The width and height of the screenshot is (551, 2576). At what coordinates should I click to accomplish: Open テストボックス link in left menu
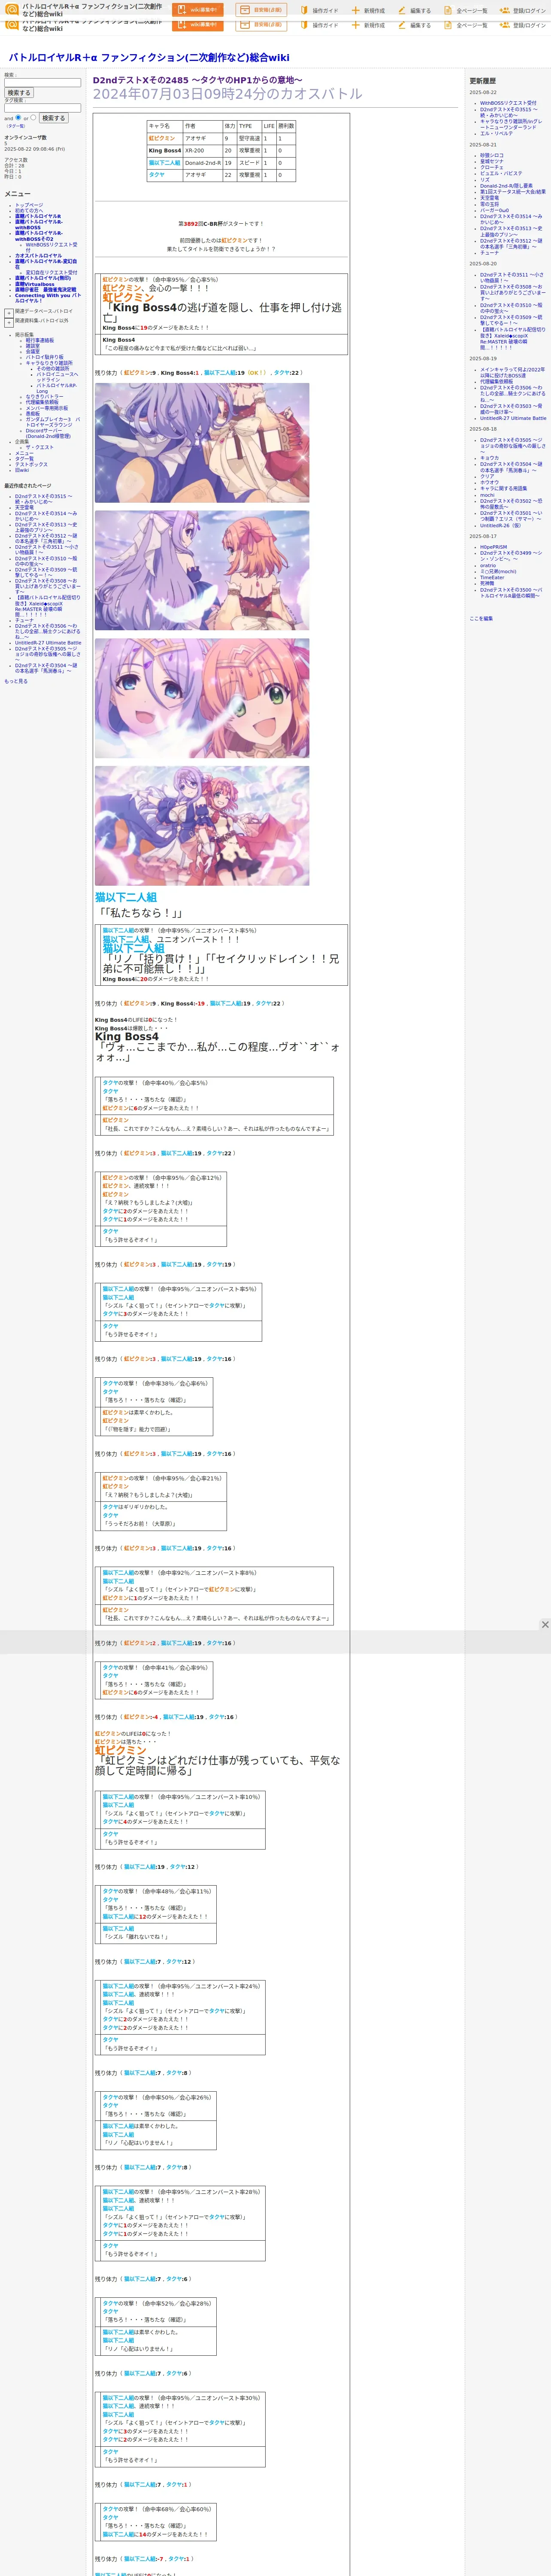pyautogui.click(x=31, y=464)
